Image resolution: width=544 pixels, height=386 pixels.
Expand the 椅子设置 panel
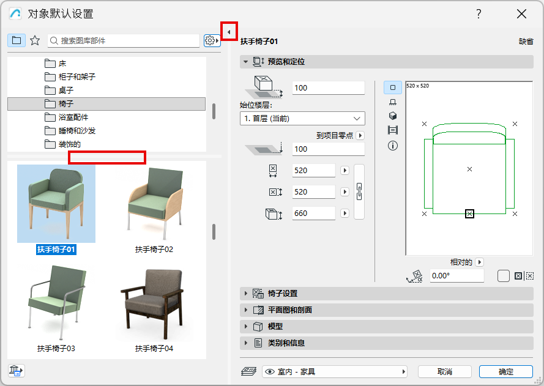387,294
